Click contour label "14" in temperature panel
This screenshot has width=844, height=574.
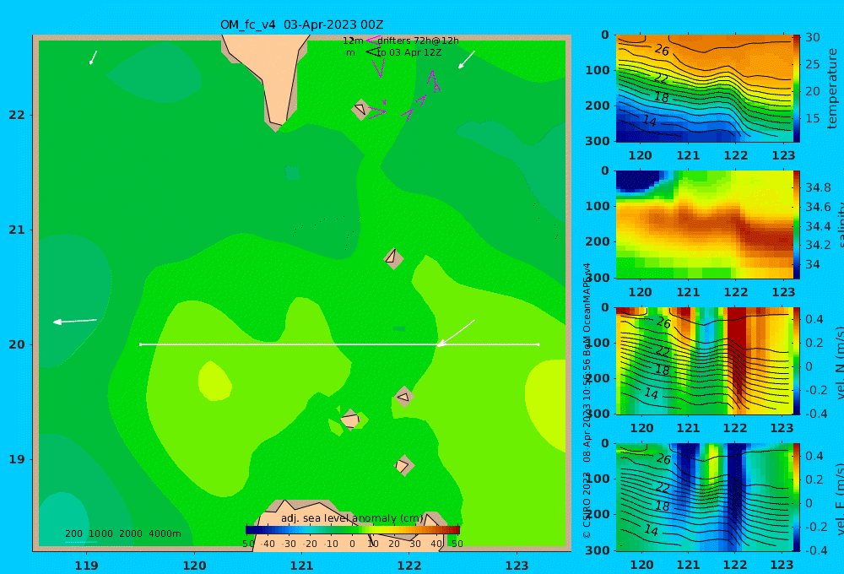point(650,122)
